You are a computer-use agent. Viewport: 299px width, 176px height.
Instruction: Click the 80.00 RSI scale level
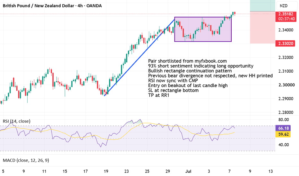[x=284, y=120]
